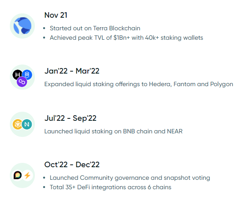Select the Hedera, Fantom and Polygon description
The image size is (243, 203).
click(139, 84)
